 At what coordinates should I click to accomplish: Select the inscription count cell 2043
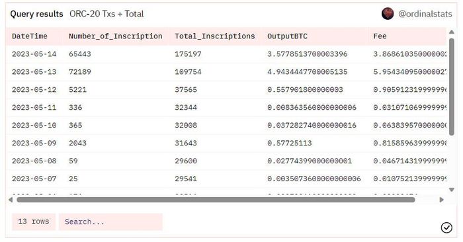77,143
